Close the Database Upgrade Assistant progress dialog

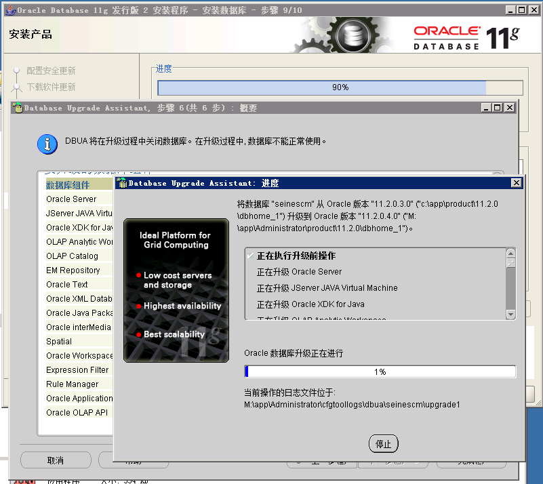516,182
